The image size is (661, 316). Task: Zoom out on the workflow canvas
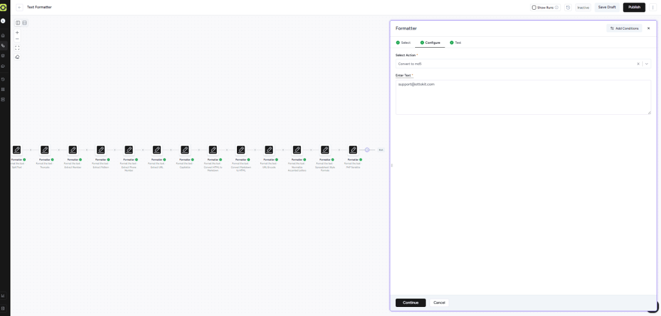(17, 39)
